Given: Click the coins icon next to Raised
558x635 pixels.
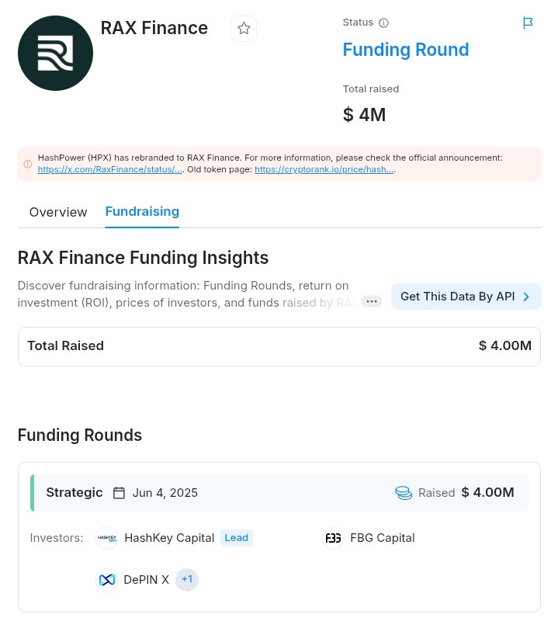Looking at the screenshot, I should coord(404,493).
